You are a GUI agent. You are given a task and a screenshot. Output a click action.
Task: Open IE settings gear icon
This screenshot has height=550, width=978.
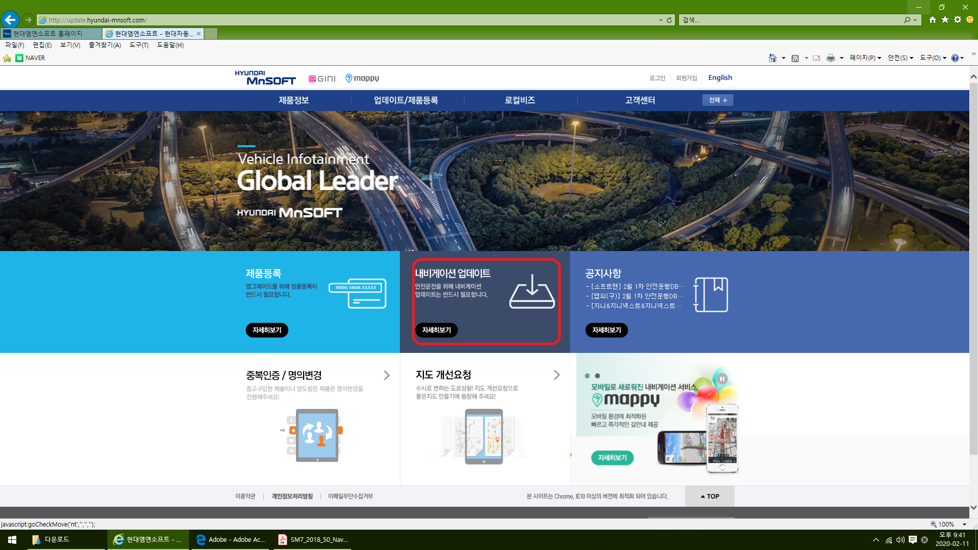point(958,19)
